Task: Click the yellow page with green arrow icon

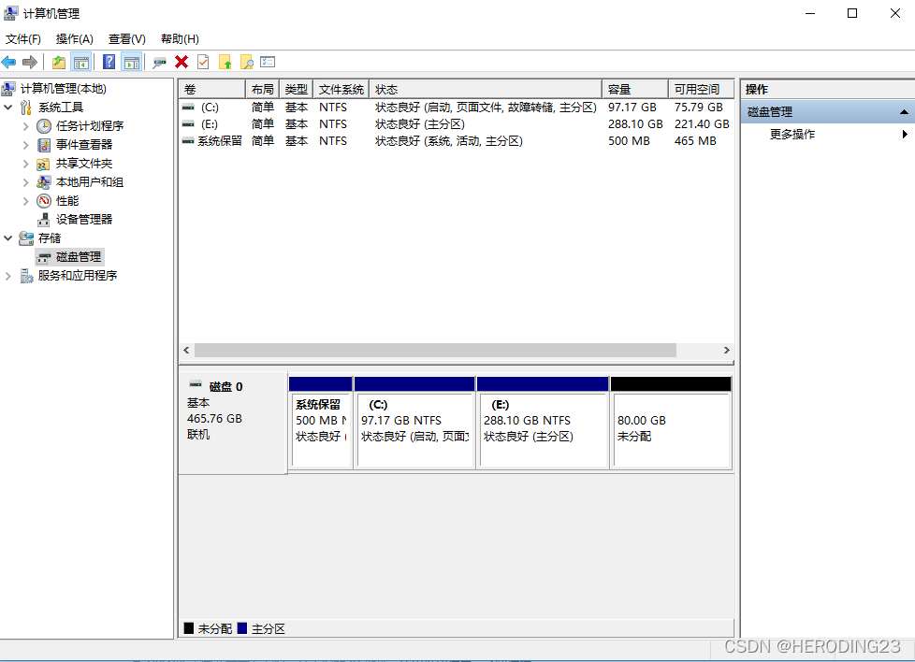Action: point(225,62)
